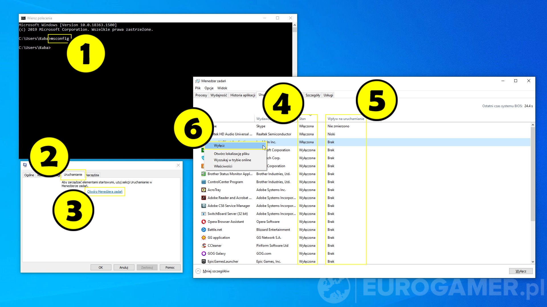Select the Ogólne tab in msconfig
Image resolution: width=547 pixels, height=307 pixels.
(x=29, y=175)
